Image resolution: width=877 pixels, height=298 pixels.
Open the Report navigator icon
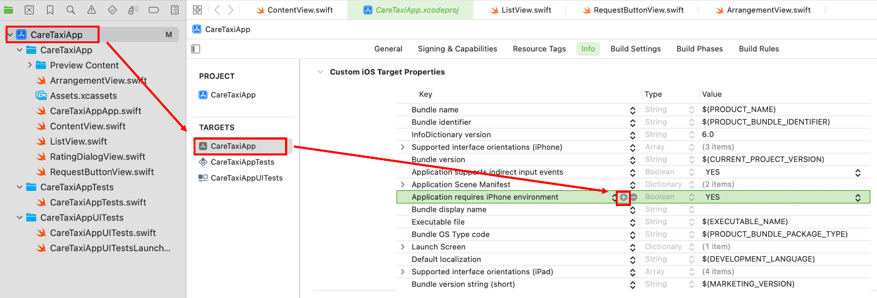[175, 10]
